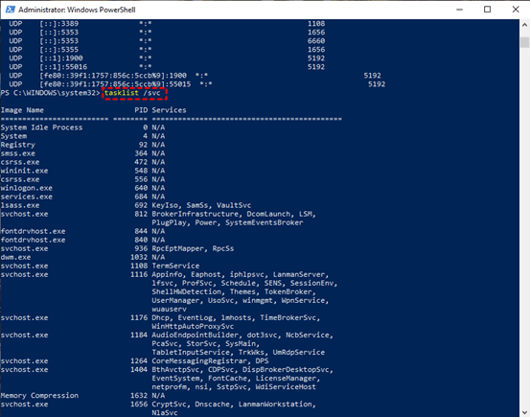
Task: Click the Image Name column header
Action: tap(22, 110)
